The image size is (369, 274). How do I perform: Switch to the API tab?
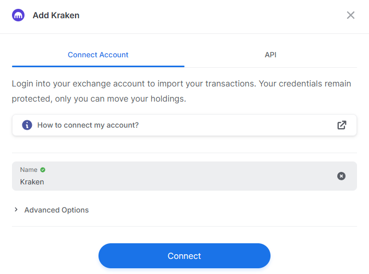(x=270, y=55)
